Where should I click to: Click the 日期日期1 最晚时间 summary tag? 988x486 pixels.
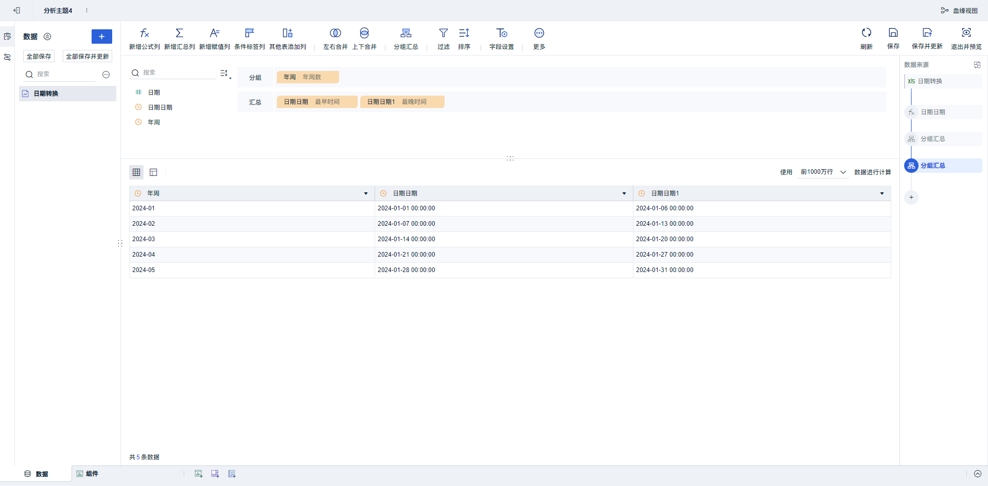402,102
